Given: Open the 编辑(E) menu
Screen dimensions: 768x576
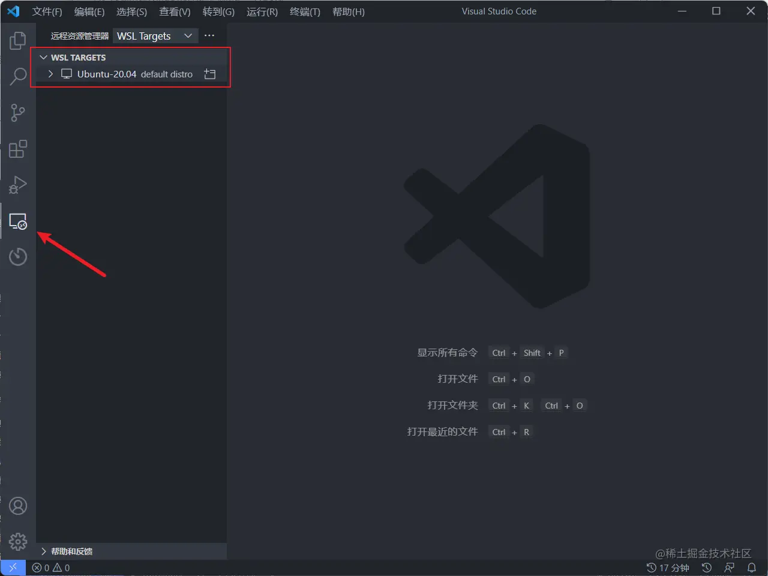Looking at the screenshot, I should (x=89, y=11).
